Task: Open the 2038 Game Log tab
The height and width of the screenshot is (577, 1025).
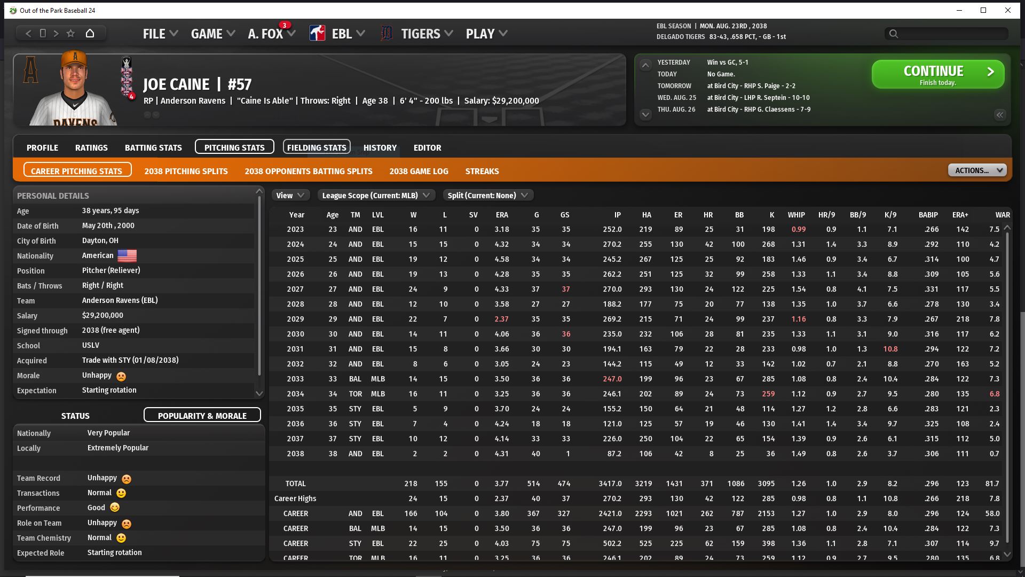Action: coord(419,171)
